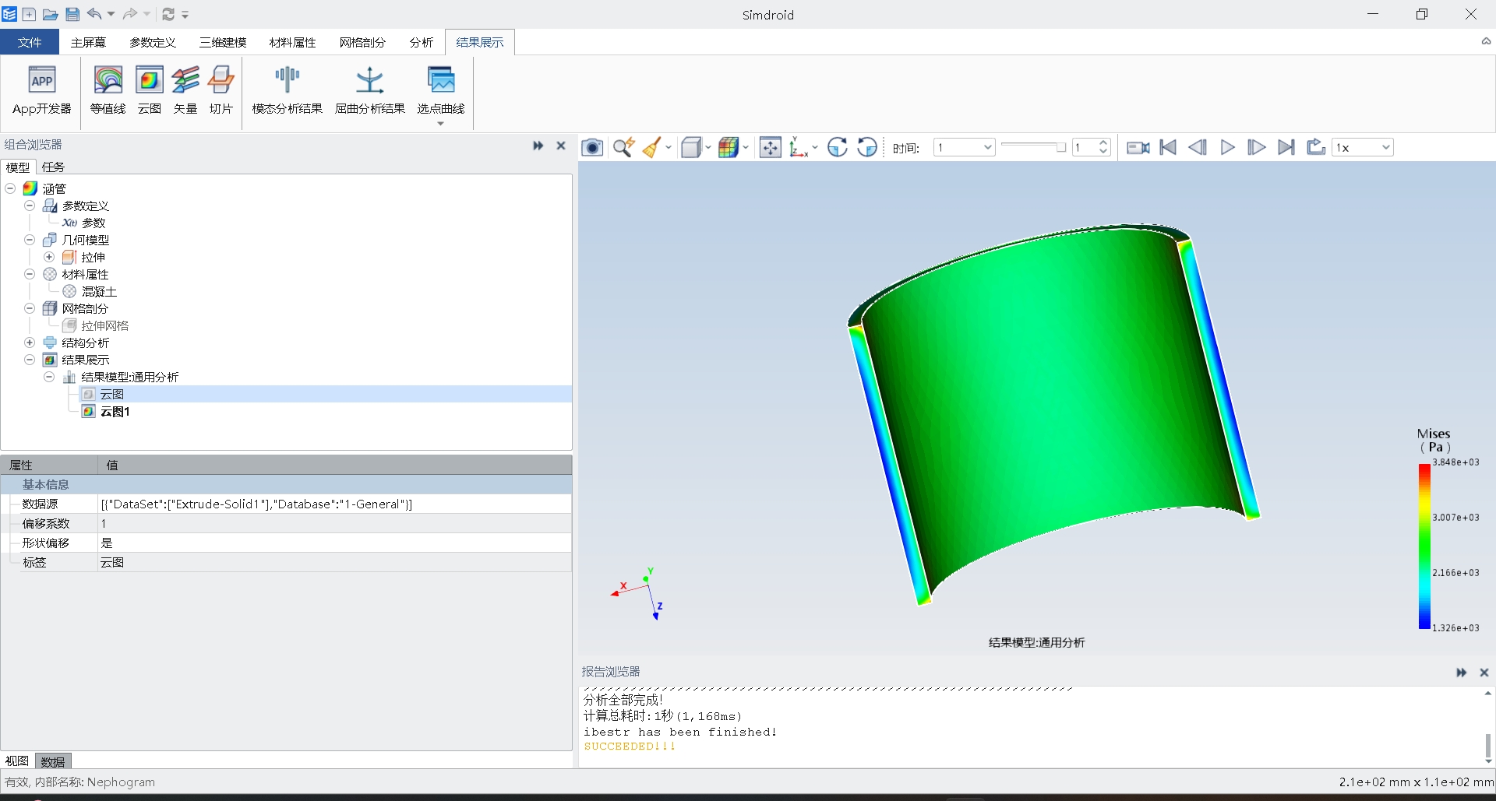Click the 云图 ribbon button
Screen dimensions: 1496x801
(149, 90)
